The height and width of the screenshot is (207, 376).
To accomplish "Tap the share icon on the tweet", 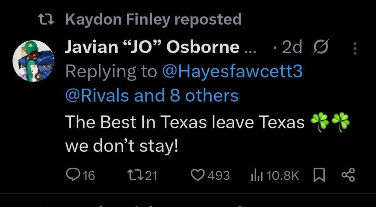I will coord(347,175).
